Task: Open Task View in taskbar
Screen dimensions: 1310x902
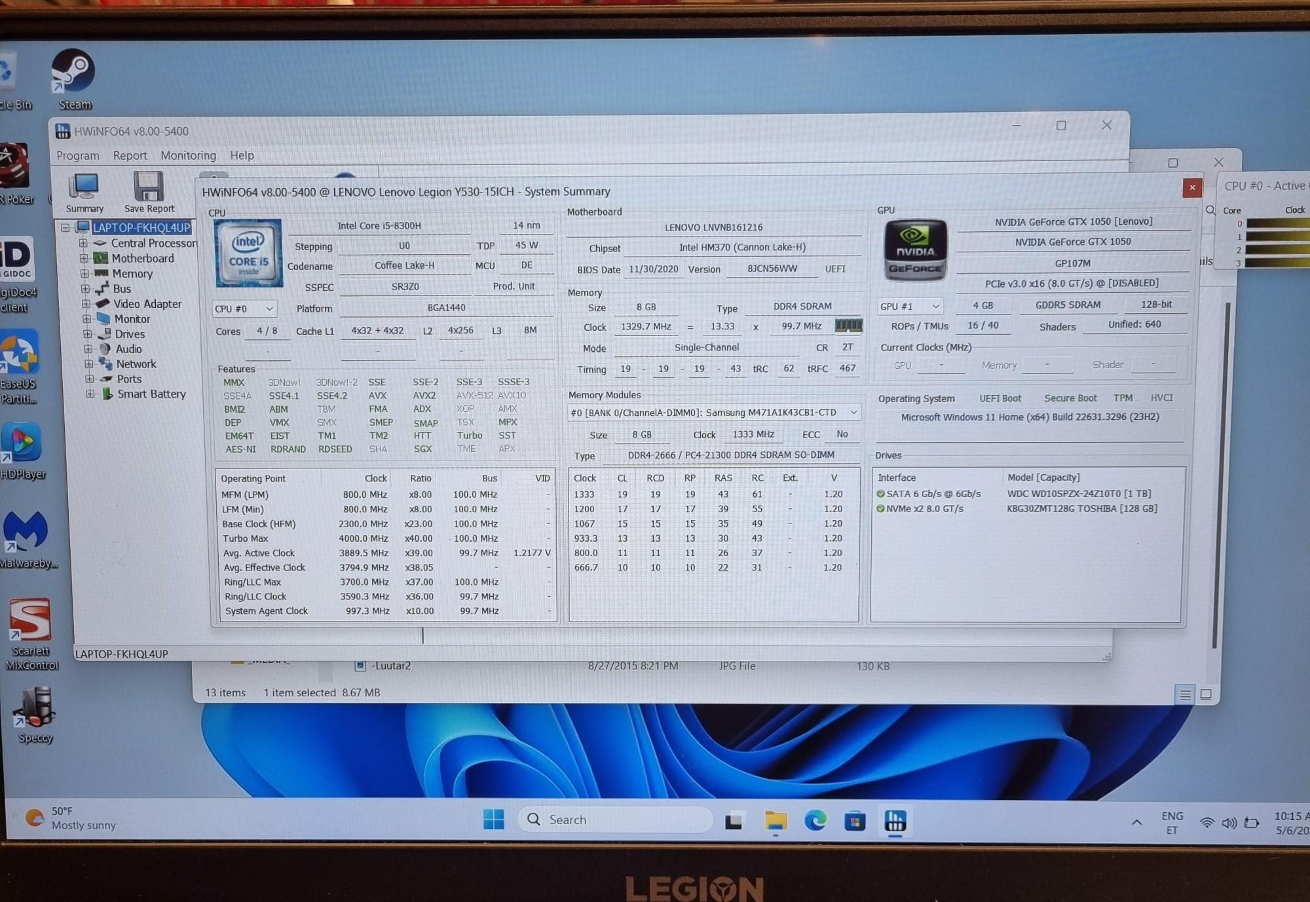Action: coord(734,821)
